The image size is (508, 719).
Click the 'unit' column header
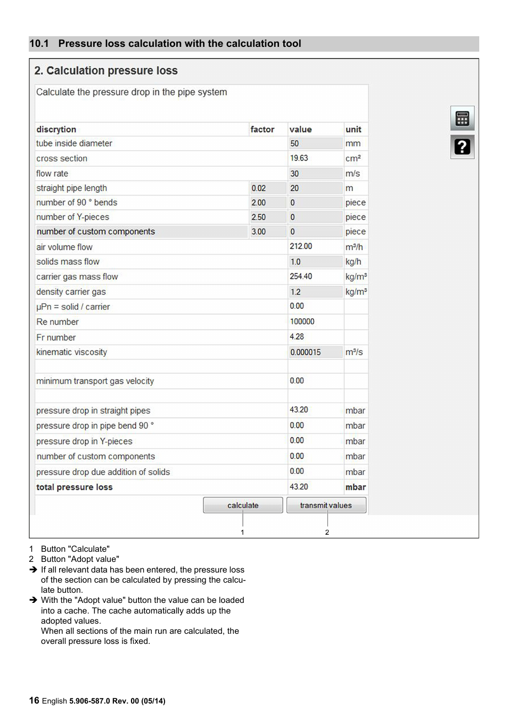coord(353,129)
